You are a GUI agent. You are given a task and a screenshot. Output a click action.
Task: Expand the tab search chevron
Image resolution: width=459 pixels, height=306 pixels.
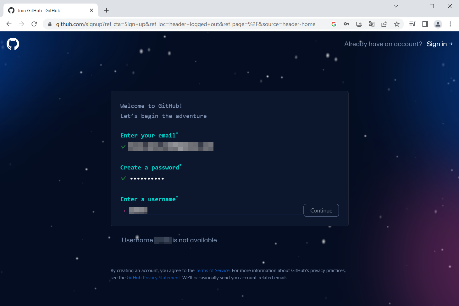pos(396,6)
